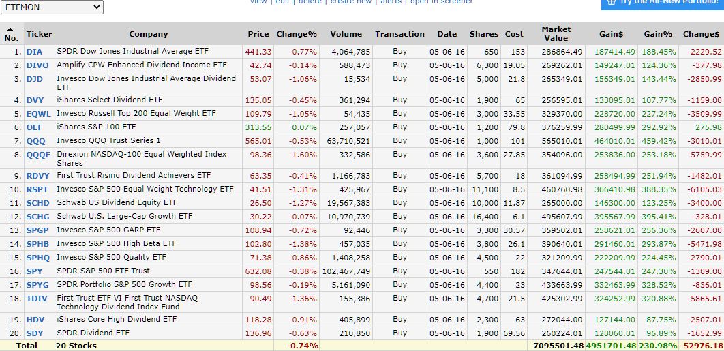Image resolution: width=724 pixels, height=351 pixels.
Task: Sort by the Change% column header
Action: pyautogui.click(x=297, y=34)
